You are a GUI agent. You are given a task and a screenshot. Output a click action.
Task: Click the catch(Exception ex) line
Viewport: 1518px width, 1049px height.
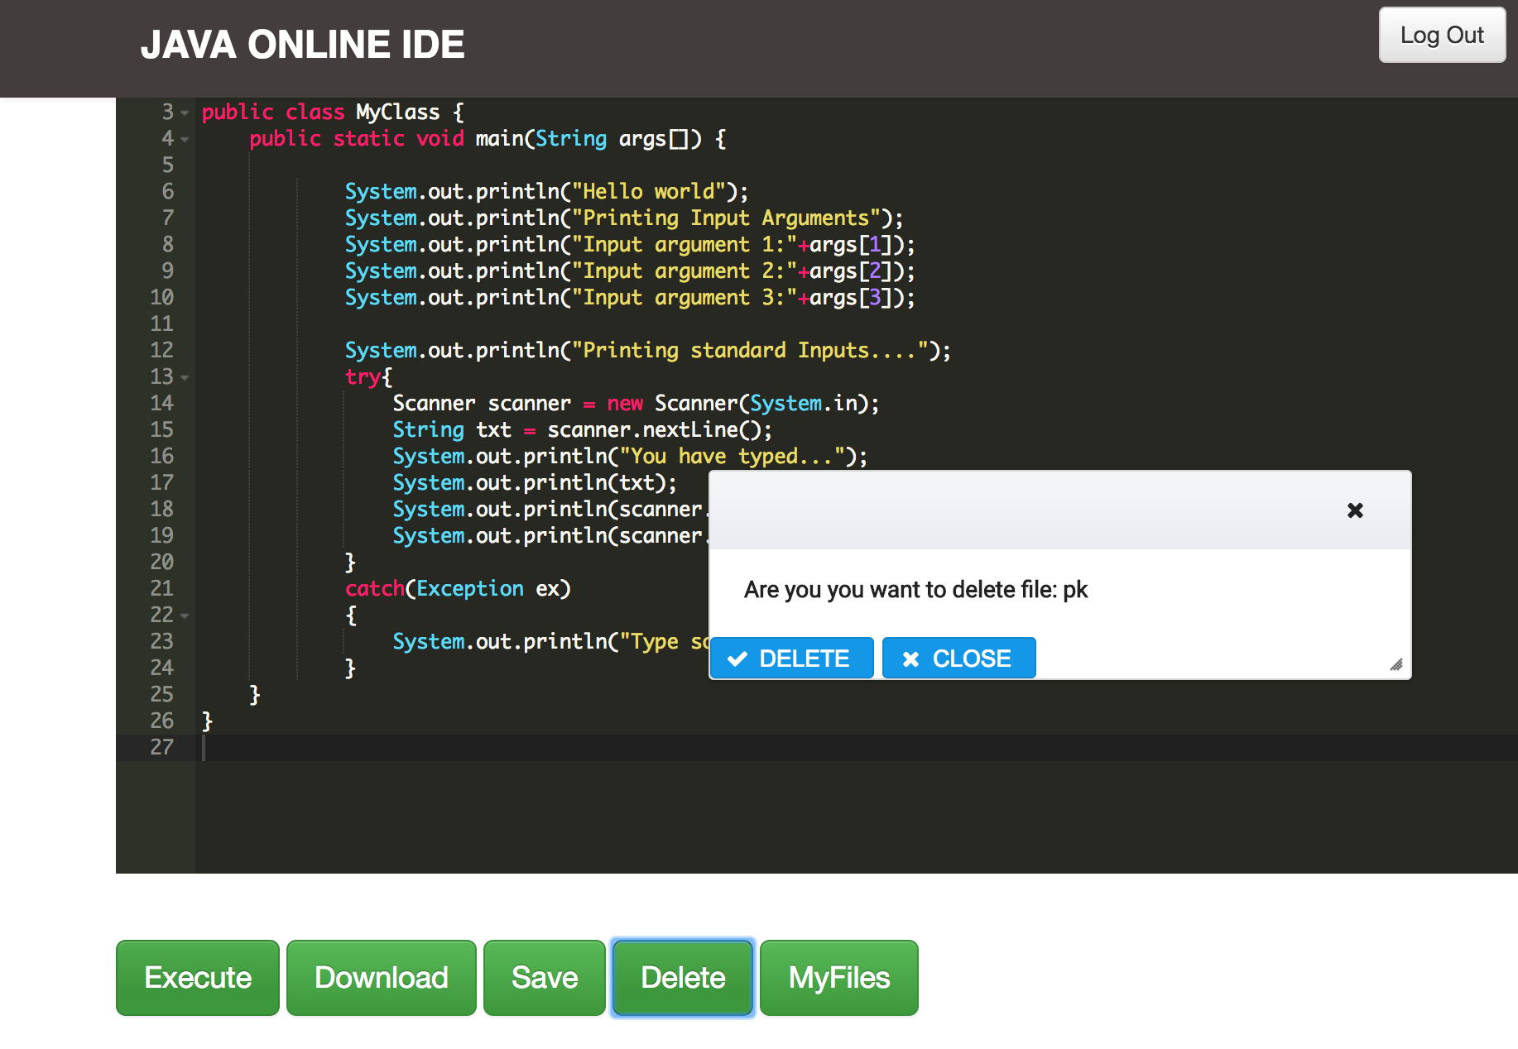click(458, 589)
